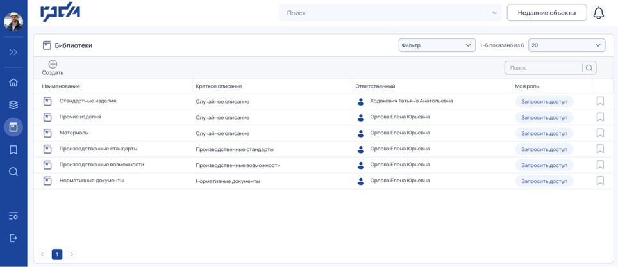
Task: Open the Home icon in sidebar
Action: click(x=13, y=83)
